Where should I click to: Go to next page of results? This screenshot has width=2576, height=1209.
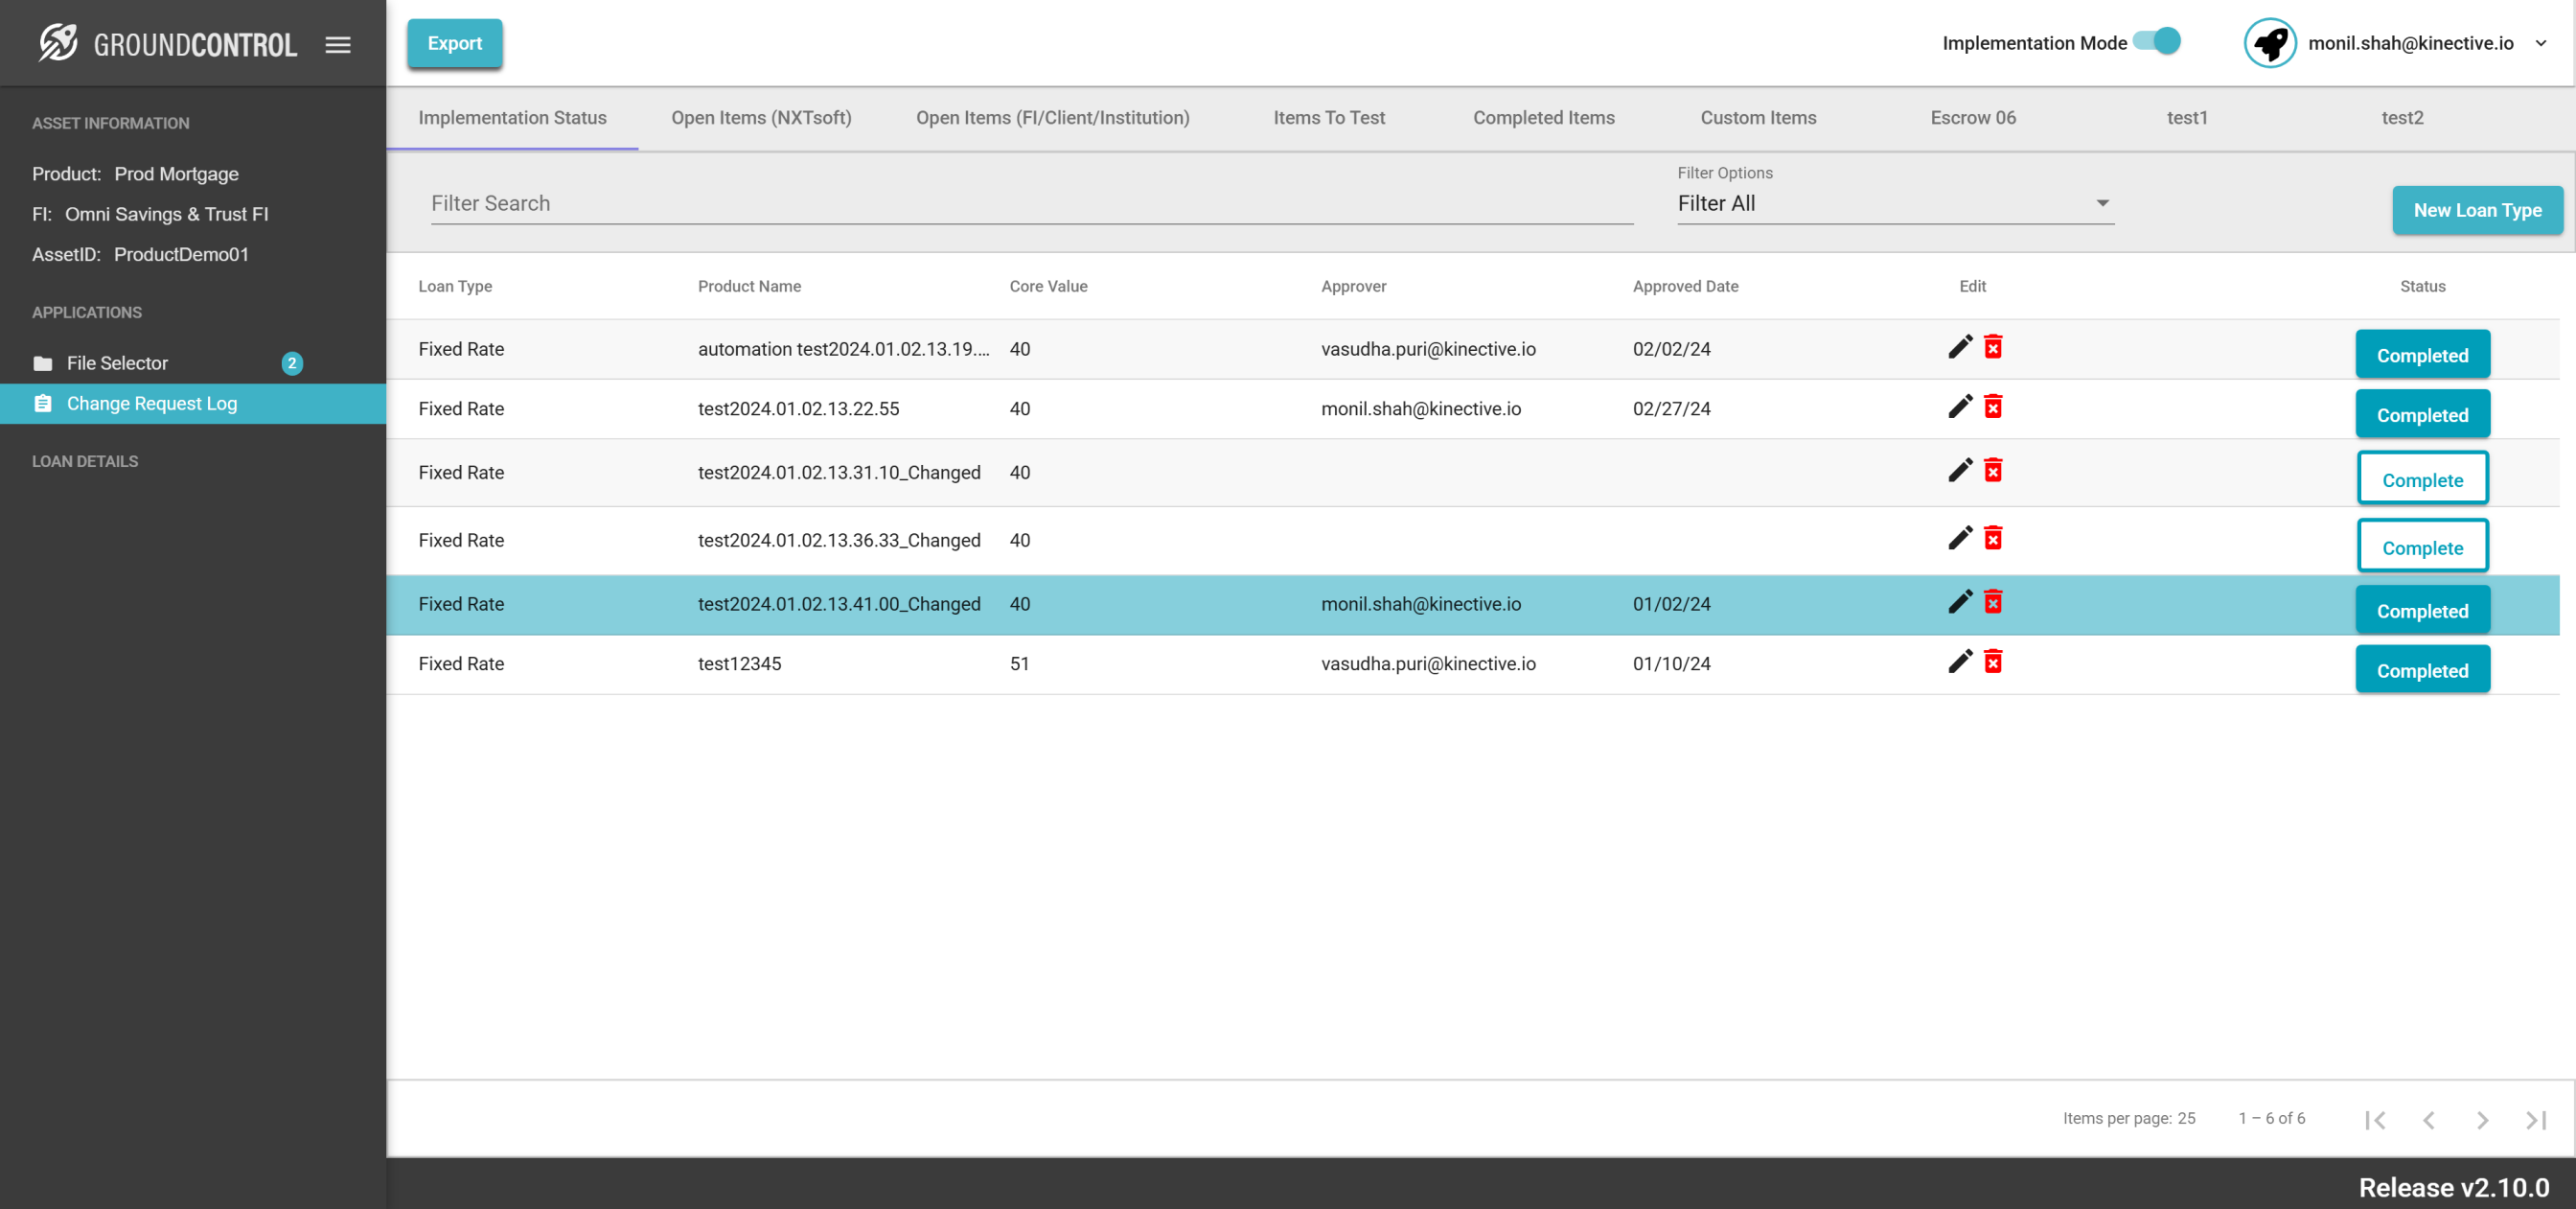pyautogui.click(x=2482, y=1120)
